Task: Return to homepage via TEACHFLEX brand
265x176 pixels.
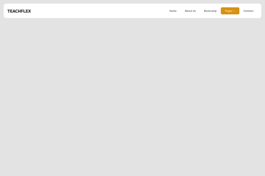Action: [x=19, y=11]
